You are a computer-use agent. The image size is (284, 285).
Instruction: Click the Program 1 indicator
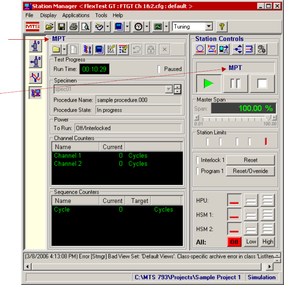tap(197, 171)
